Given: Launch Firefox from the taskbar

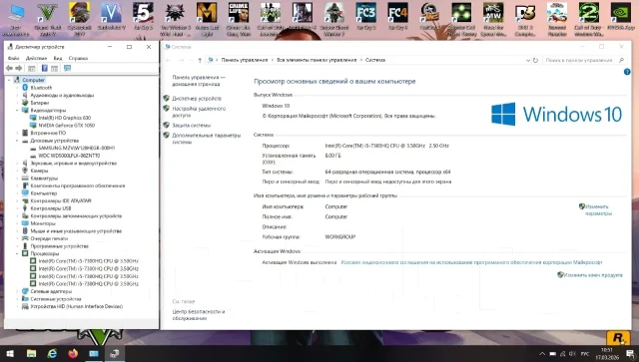Looking at the screenshot, I should [x=73, y=353].
